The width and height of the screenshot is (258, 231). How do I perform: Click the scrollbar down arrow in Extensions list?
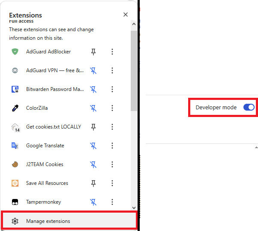(134, 208)
